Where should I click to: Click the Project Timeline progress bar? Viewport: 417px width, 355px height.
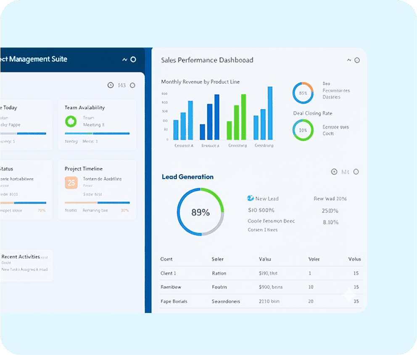click(x=97, y=202)
